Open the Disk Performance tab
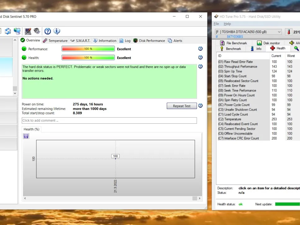This screenshot has height=225, width=300. tap(149, 41)
